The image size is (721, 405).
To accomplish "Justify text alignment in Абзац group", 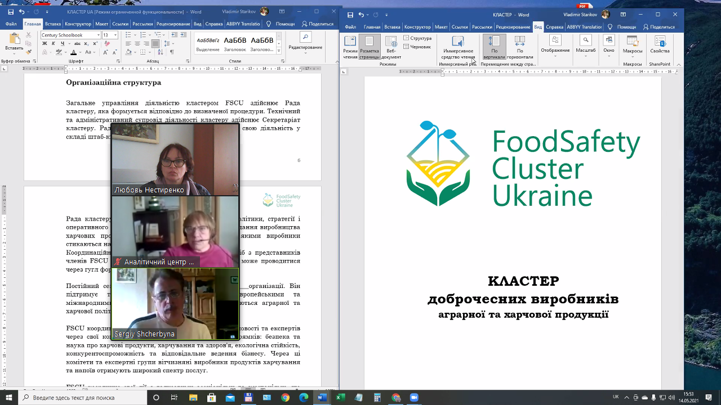I will pyautogui.click(x=155, y=43).
